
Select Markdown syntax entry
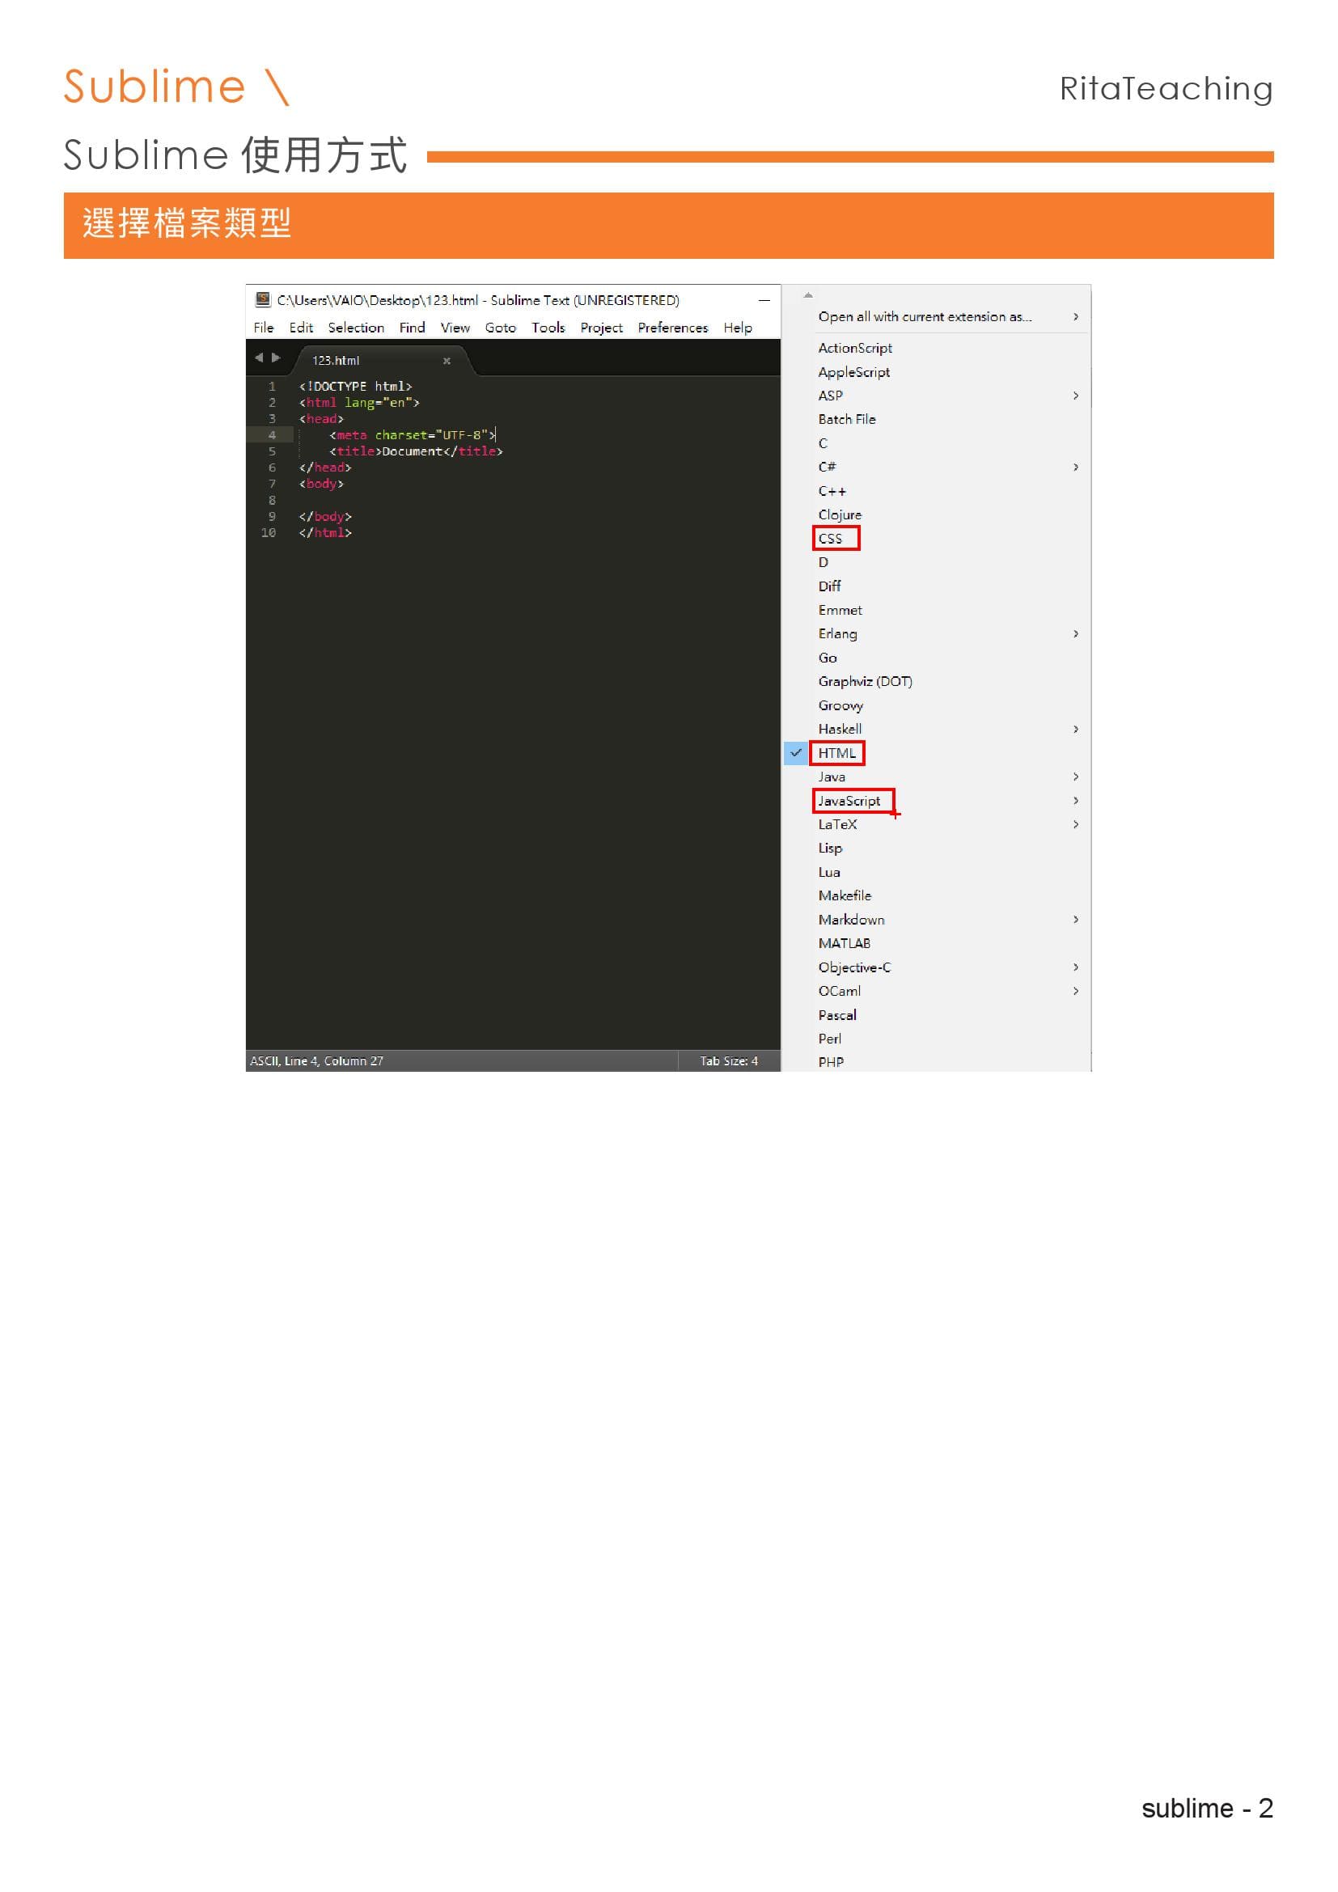pos(851,920)
